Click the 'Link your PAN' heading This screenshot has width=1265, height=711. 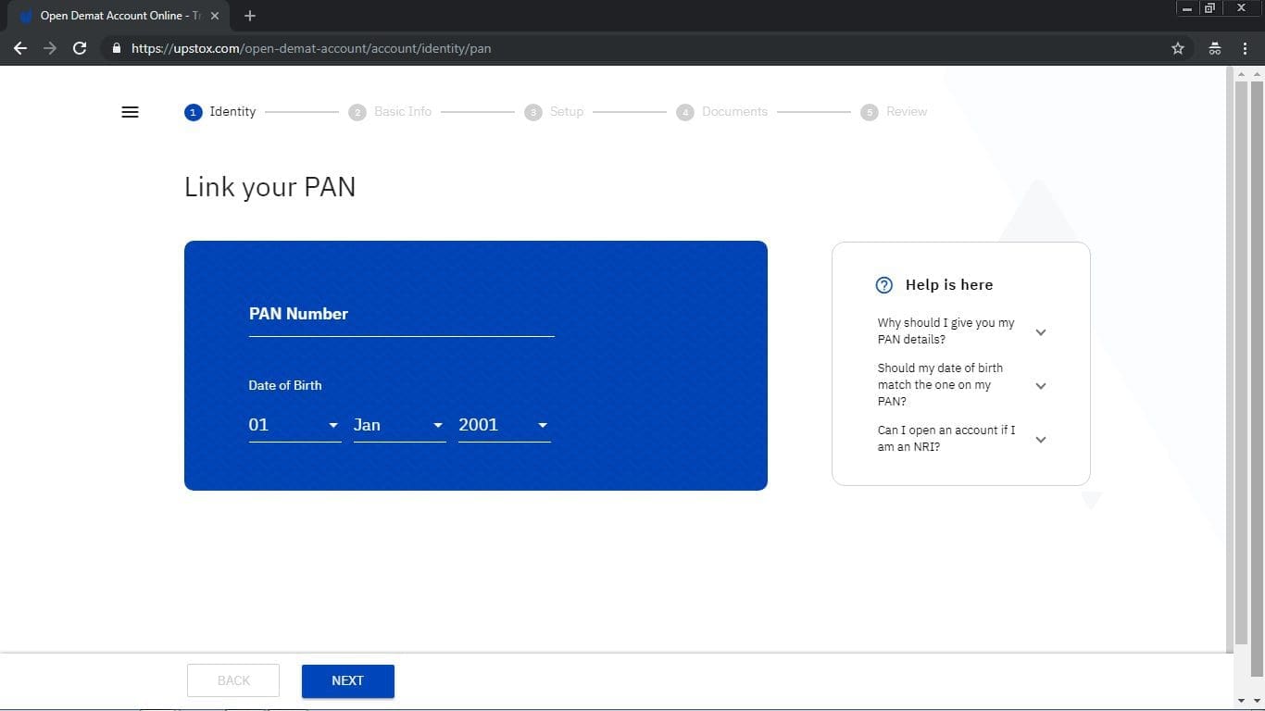(x=269, y=187)
